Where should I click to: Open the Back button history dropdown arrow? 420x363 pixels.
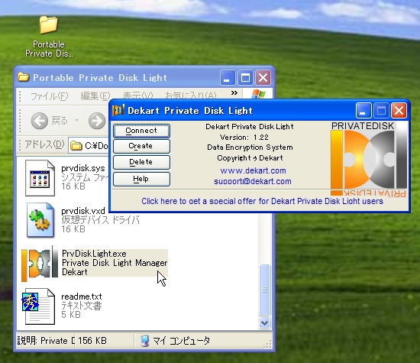[x=76, y=121]
